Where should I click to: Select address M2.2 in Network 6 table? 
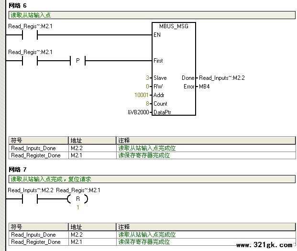pyautogui.click(x=77, y=148)
